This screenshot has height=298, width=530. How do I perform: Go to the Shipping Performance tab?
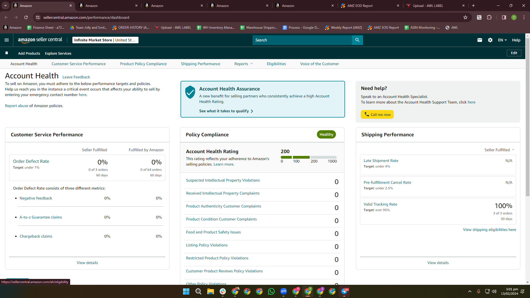pos(201,64)
